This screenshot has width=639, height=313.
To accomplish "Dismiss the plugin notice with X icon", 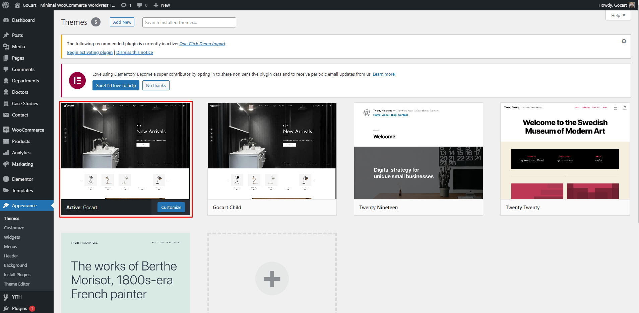I will (624, 41).
